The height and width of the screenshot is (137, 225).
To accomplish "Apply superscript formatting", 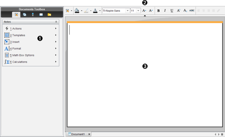I will [178, 11].
